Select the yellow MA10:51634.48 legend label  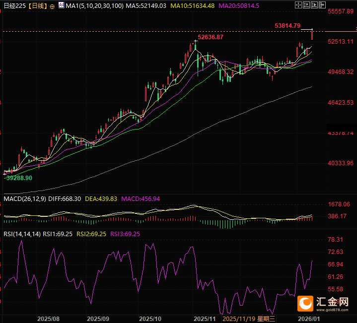click(x=193, y=6)
